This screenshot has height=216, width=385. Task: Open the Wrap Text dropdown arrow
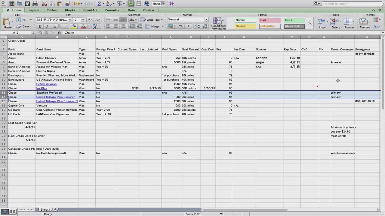162,20
